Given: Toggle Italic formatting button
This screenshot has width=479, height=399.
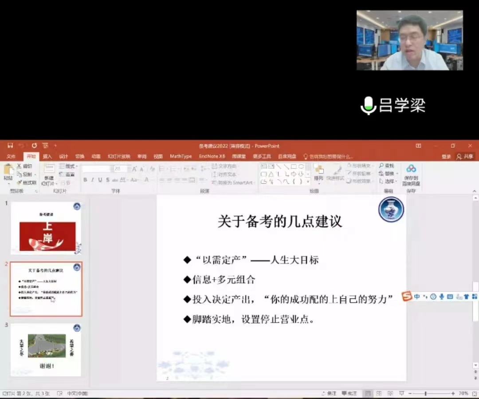Looking at the screenshot, I should coord(92,180).
